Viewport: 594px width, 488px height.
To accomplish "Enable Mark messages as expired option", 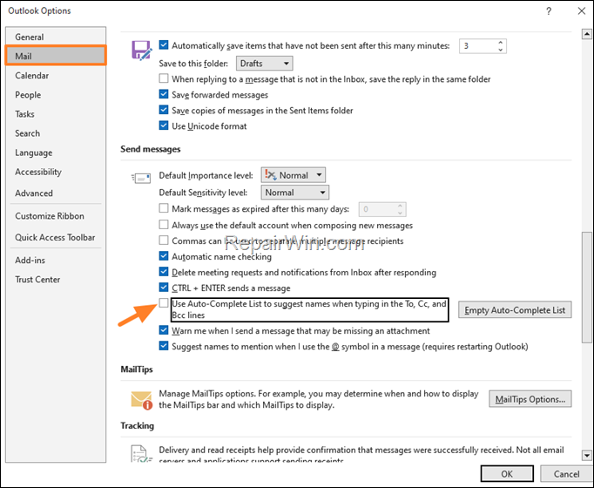I will [x=164, y=208].
